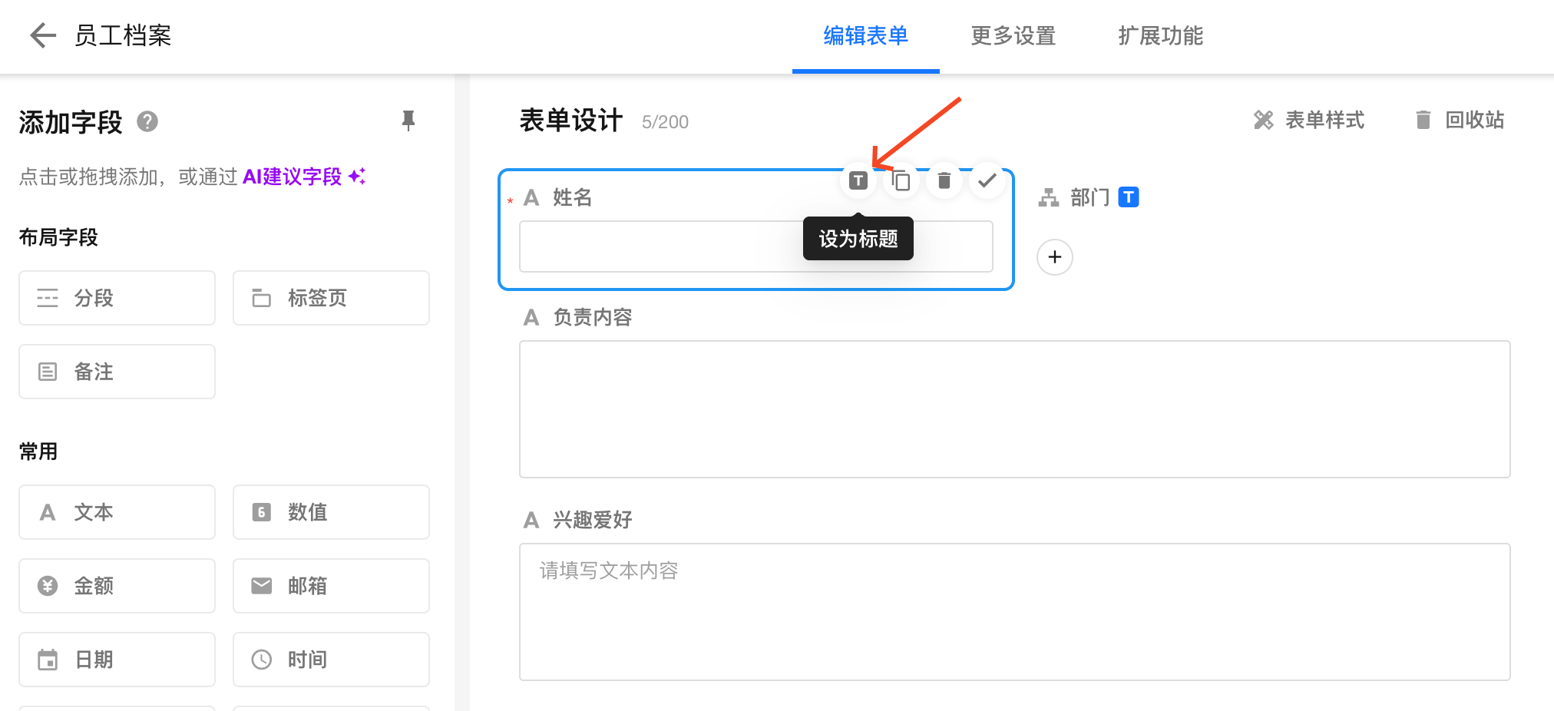Click the blue T title badge beside 部门
The height and width of the screenshot is (711, 1554).
(x=1129, y=197)
